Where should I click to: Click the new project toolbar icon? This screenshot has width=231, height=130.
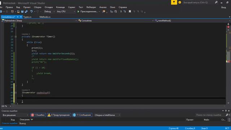tap(12, 12)
